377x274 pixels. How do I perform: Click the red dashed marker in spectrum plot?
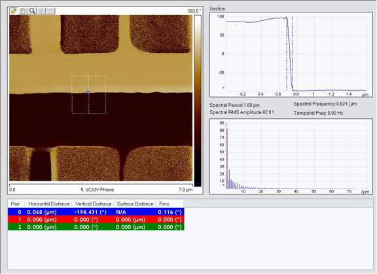(226, 156)
